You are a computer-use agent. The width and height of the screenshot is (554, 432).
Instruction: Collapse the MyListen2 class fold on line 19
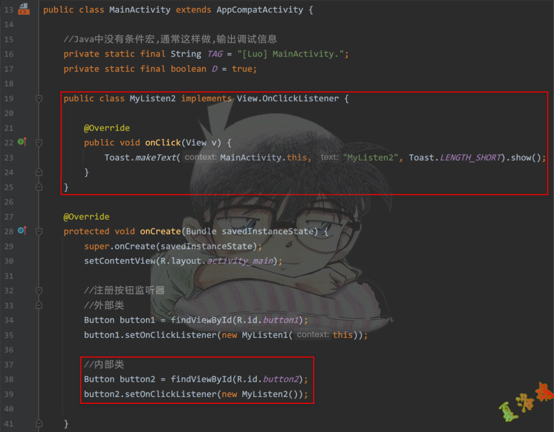(39, 99)
